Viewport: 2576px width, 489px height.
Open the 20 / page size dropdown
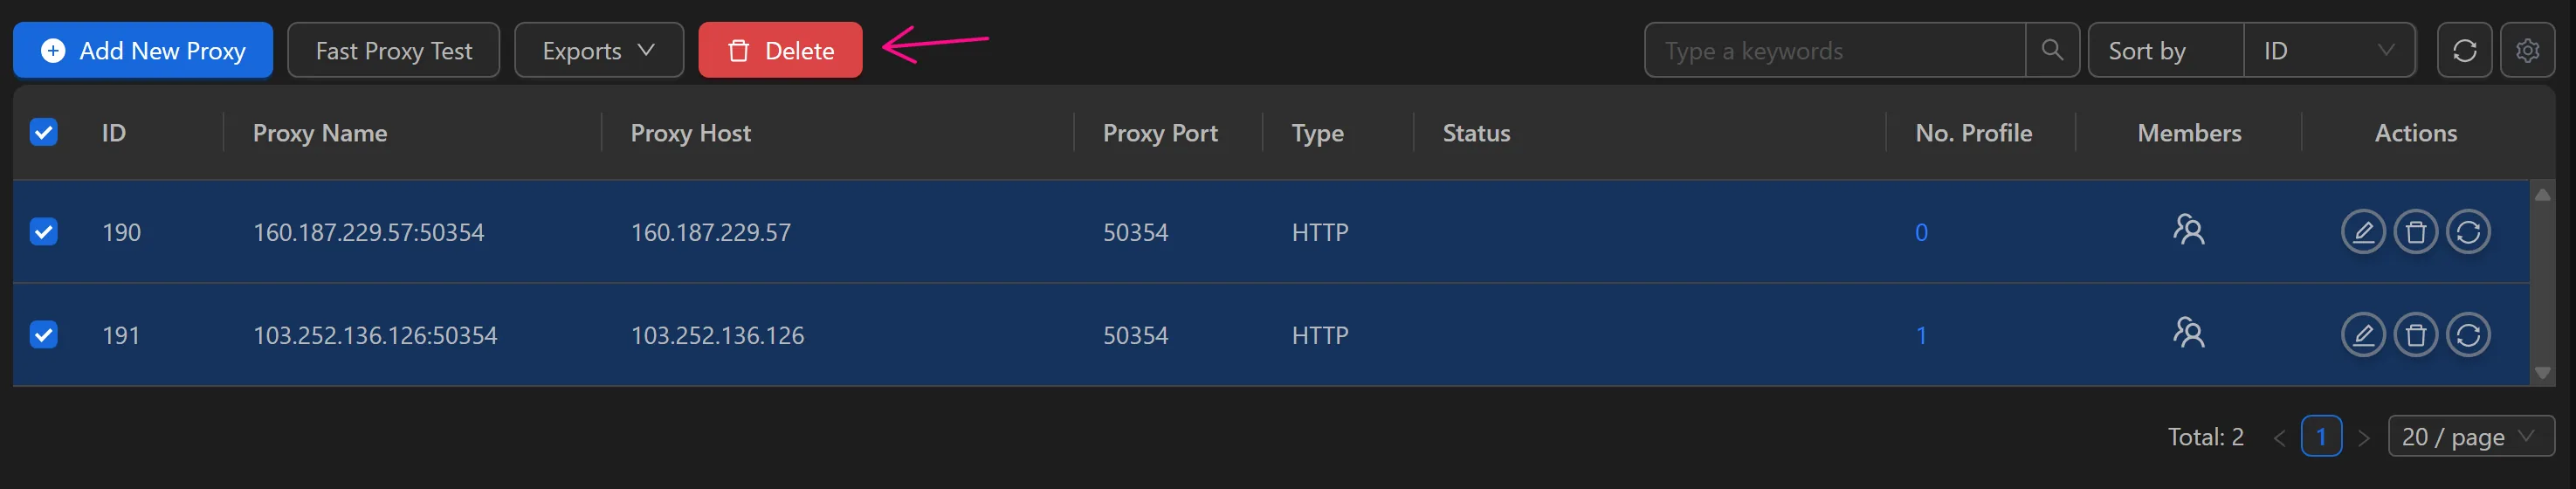point(2470,436)
